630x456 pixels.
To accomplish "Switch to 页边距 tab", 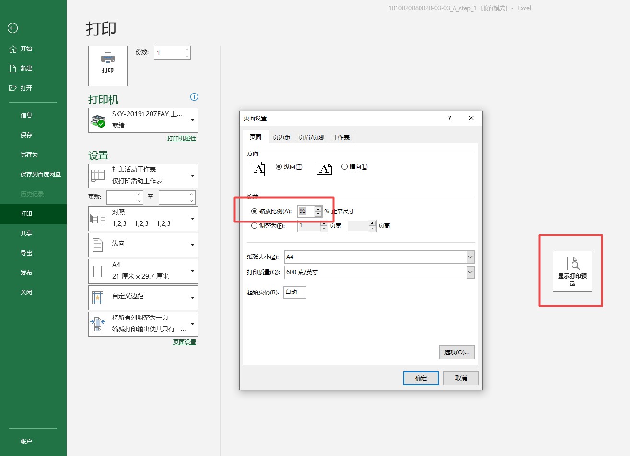I will click(x=281, y=138).
